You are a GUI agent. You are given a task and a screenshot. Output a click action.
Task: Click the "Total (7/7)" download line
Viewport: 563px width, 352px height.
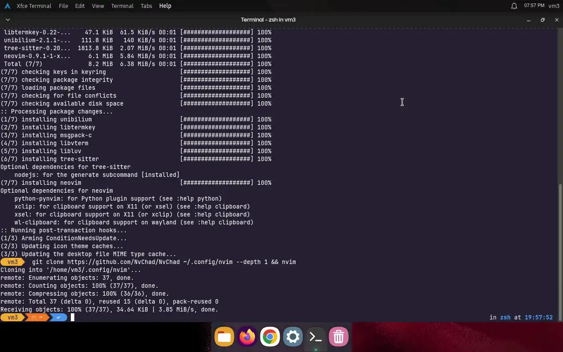point(138,64)
